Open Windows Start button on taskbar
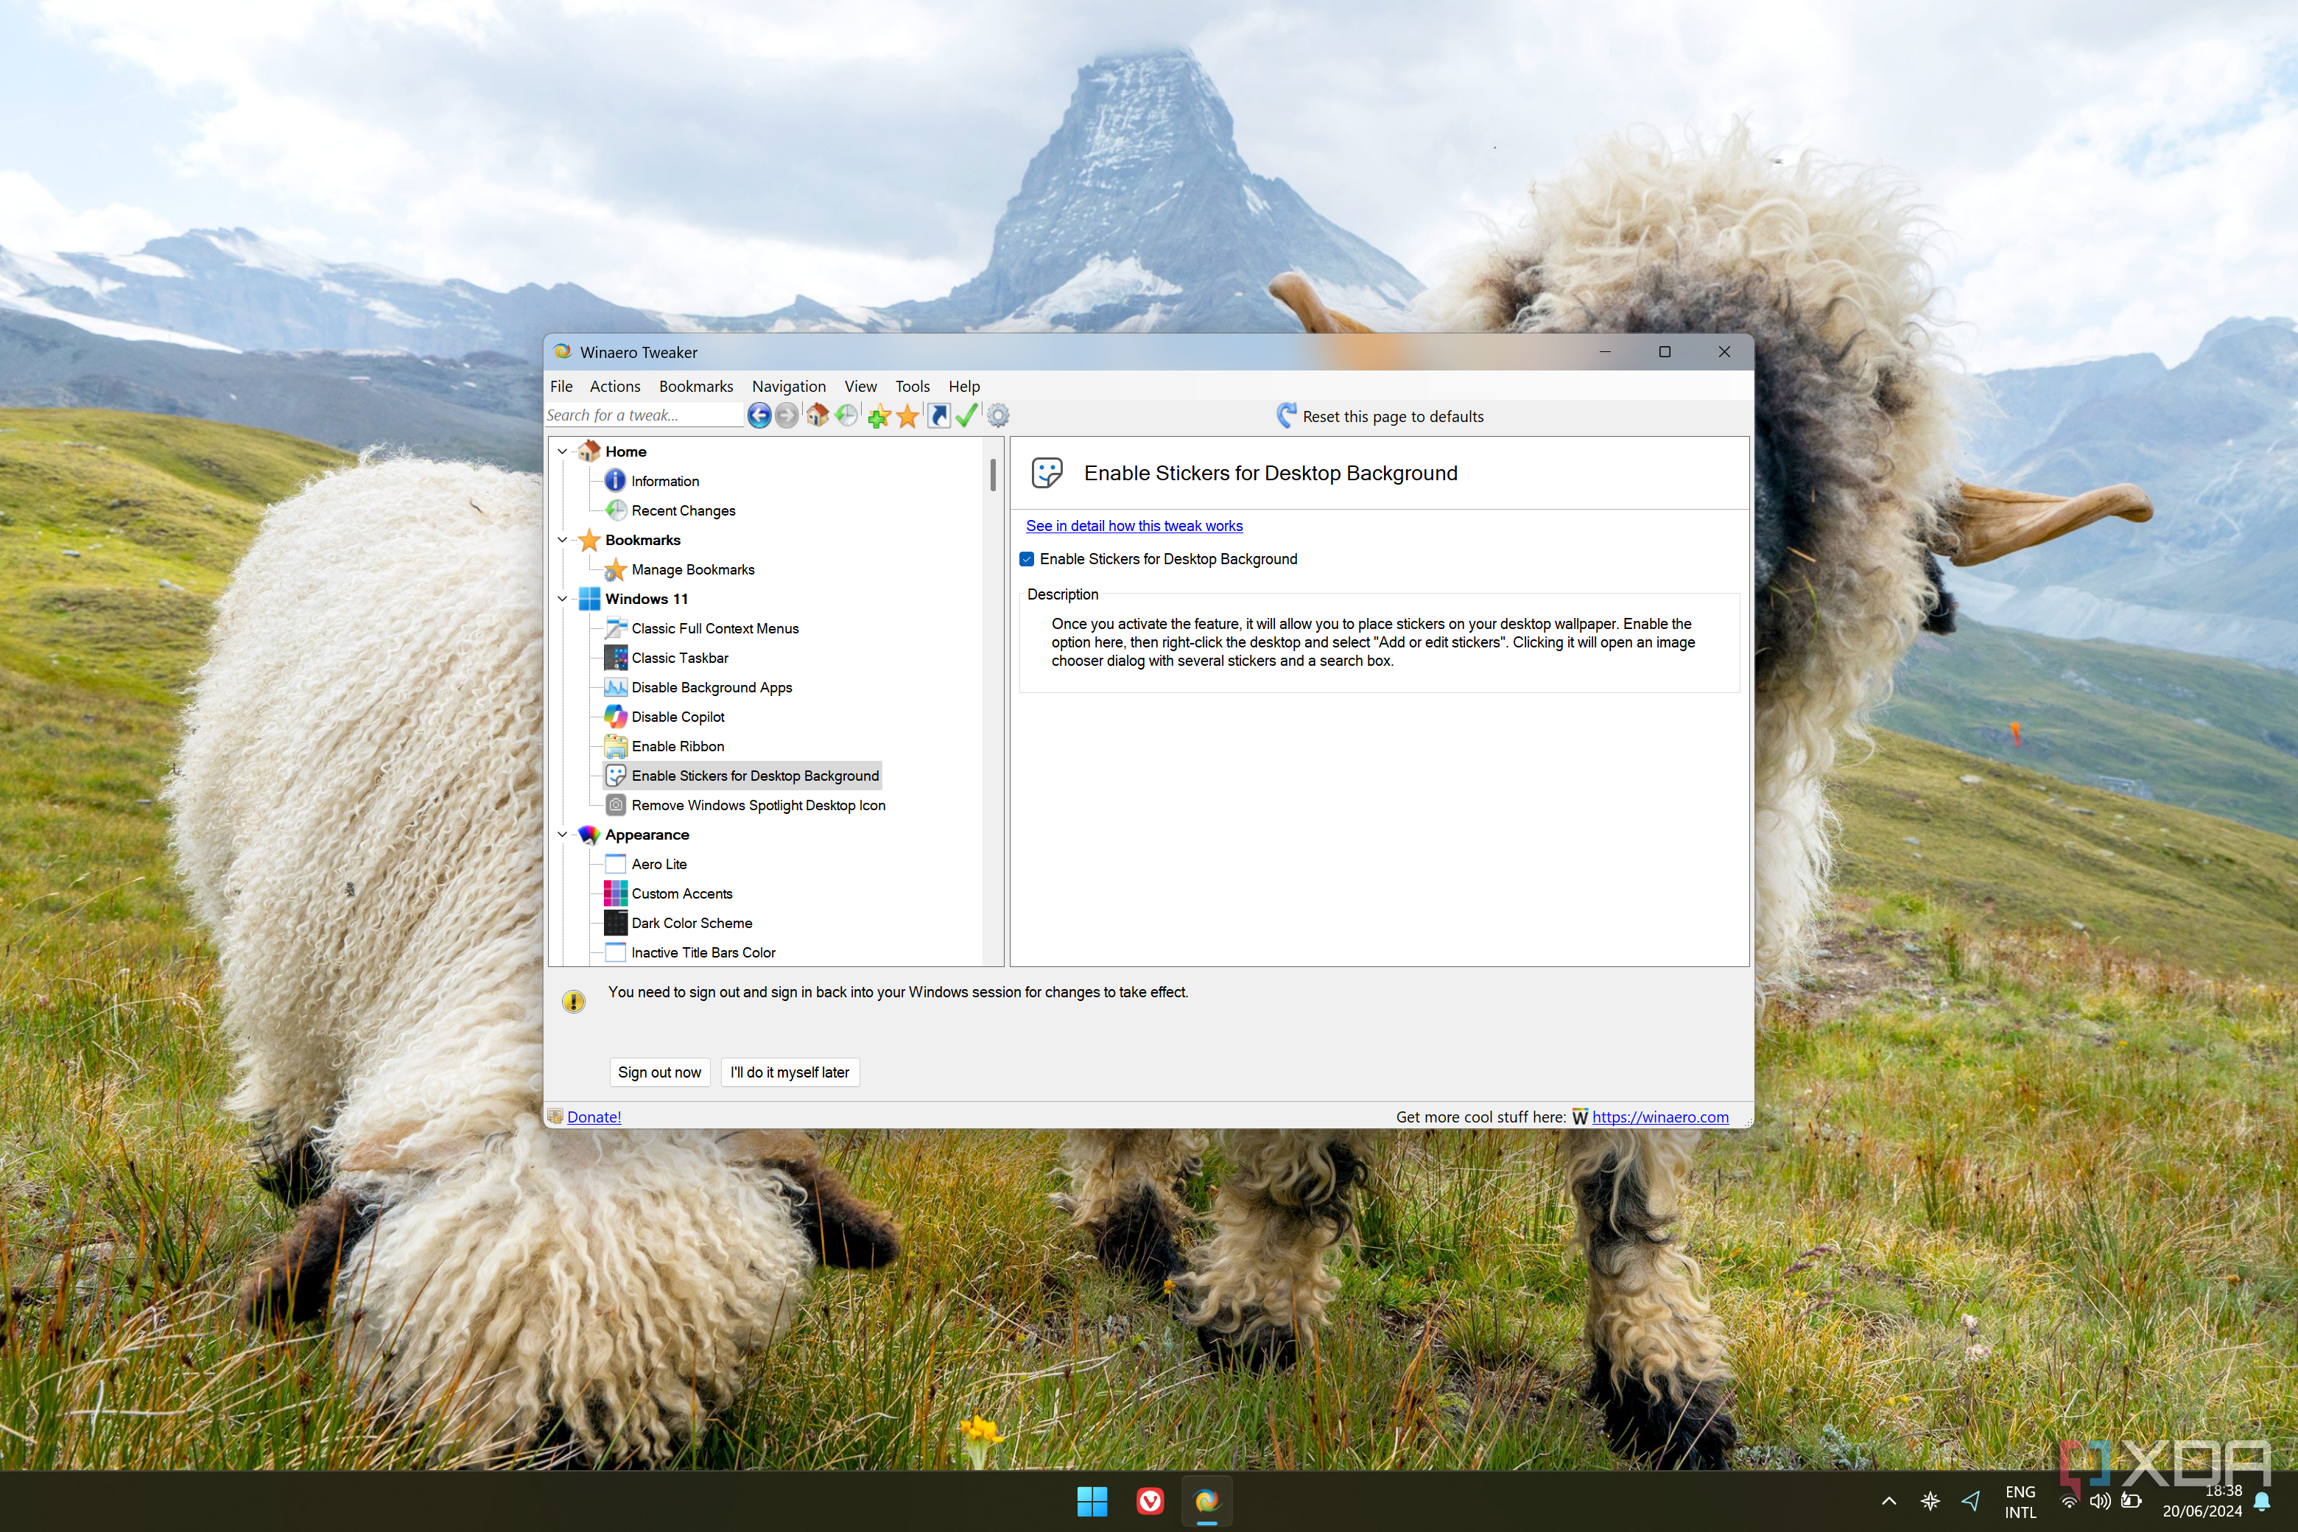Screen dimensions: 2298x1532 [x=1092, y=1501]
